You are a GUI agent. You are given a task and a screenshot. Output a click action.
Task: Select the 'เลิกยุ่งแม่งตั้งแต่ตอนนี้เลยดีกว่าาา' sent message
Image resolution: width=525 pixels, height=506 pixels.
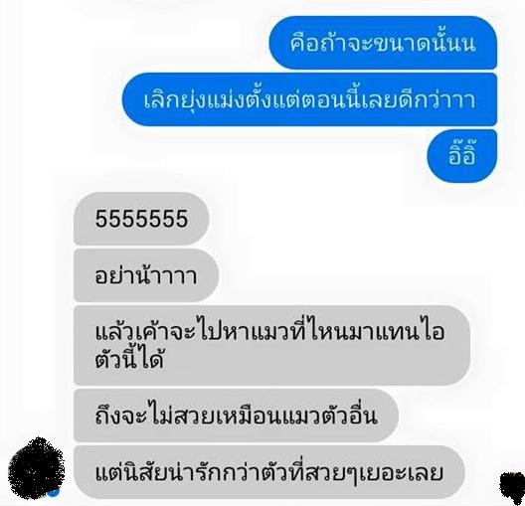[309, 99]
